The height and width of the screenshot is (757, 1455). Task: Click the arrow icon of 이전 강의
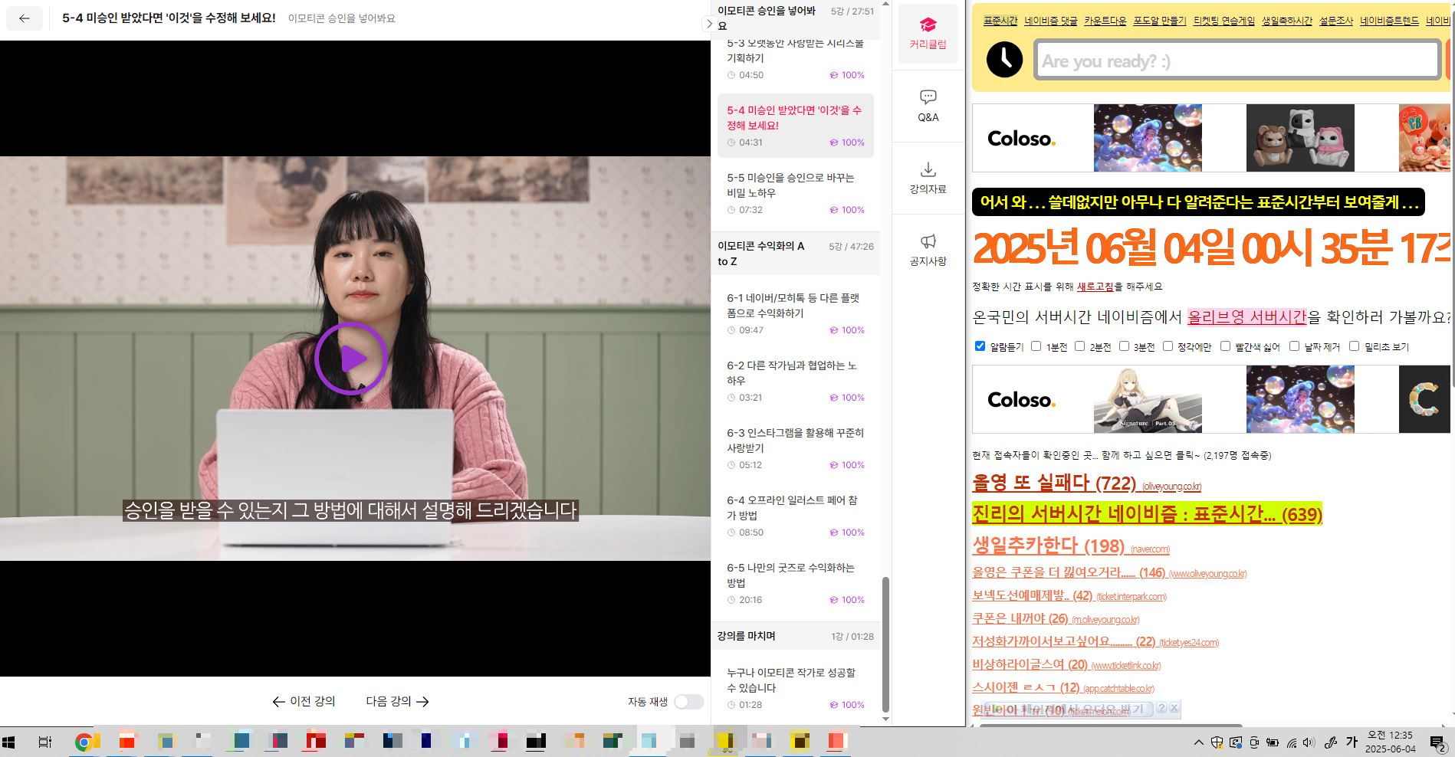pyautogui.click(x=278, y=701)
